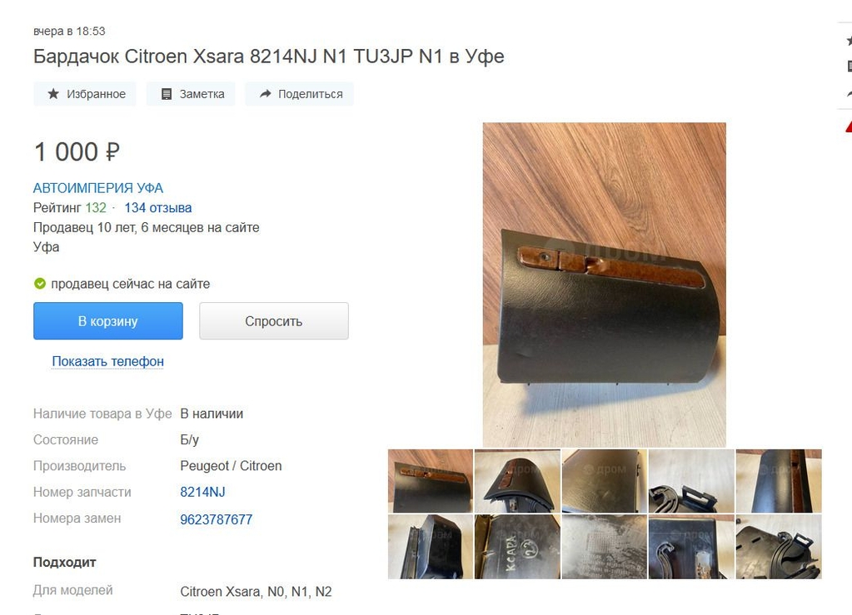Screen dimensions: 852x615
Task: Select first thumbnail with wood trim front view
Action: click(x=431, y=481)
